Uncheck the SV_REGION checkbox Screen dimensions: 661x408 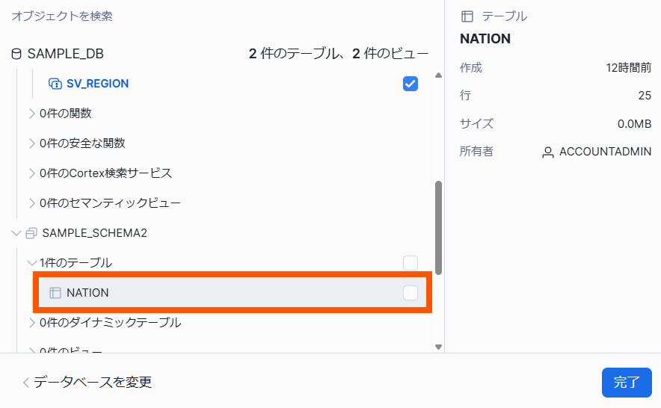(410, 84)
